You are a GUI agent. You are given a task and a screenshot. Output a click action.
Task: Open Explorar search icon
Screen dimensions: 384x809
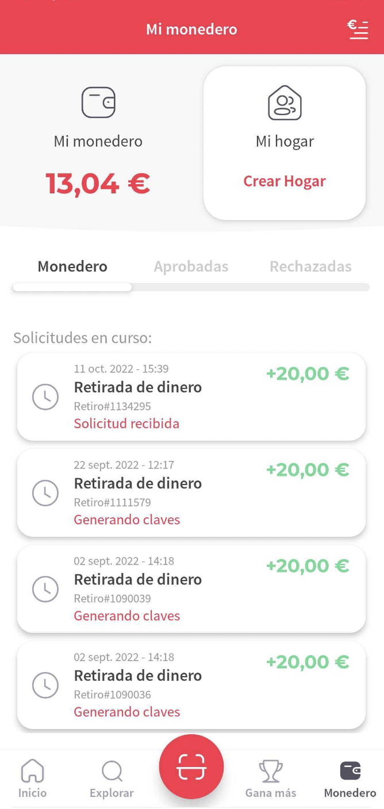click(x=112, y=771)
